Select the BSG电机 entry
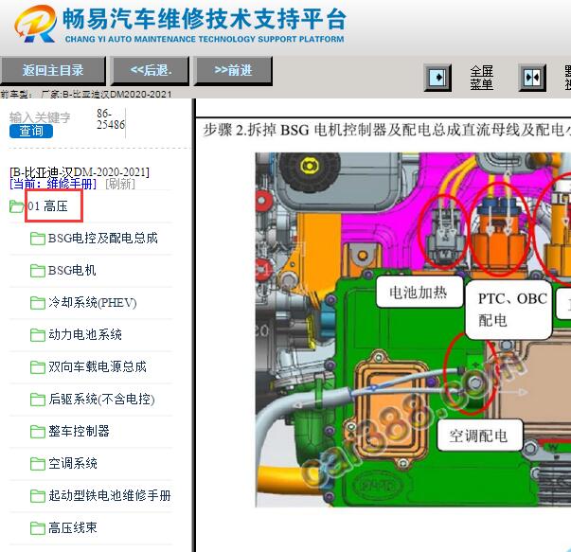This screenshot has height=552, width=571. point(72,271)
